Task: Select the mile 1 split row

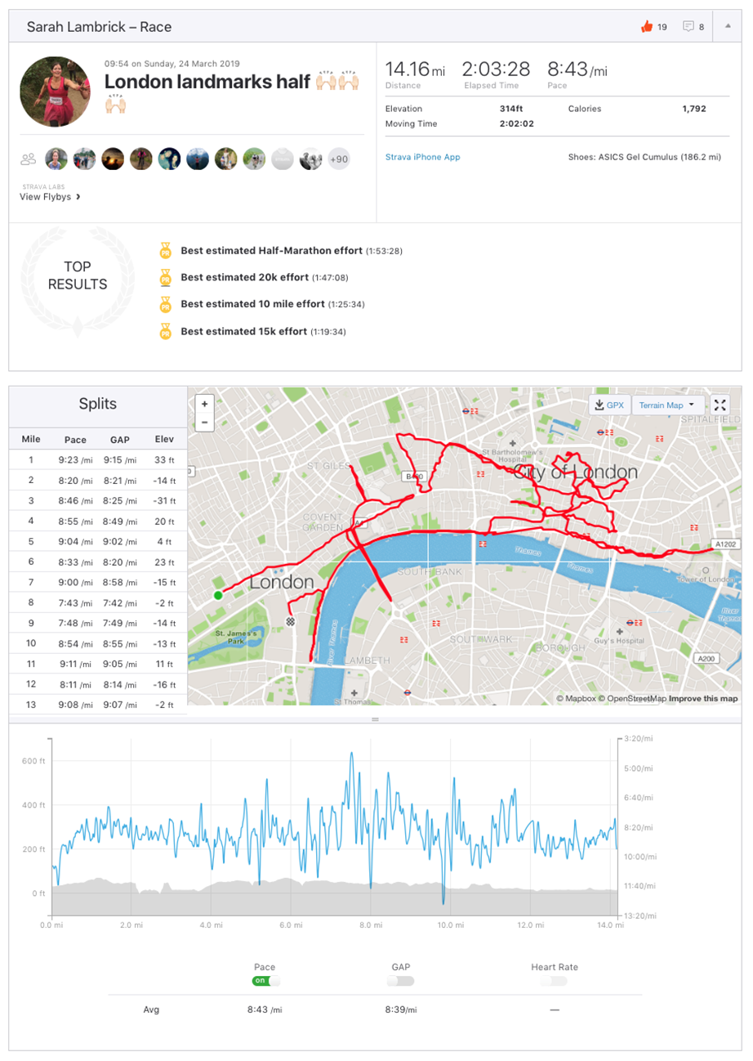Action: tap(98, 460)
